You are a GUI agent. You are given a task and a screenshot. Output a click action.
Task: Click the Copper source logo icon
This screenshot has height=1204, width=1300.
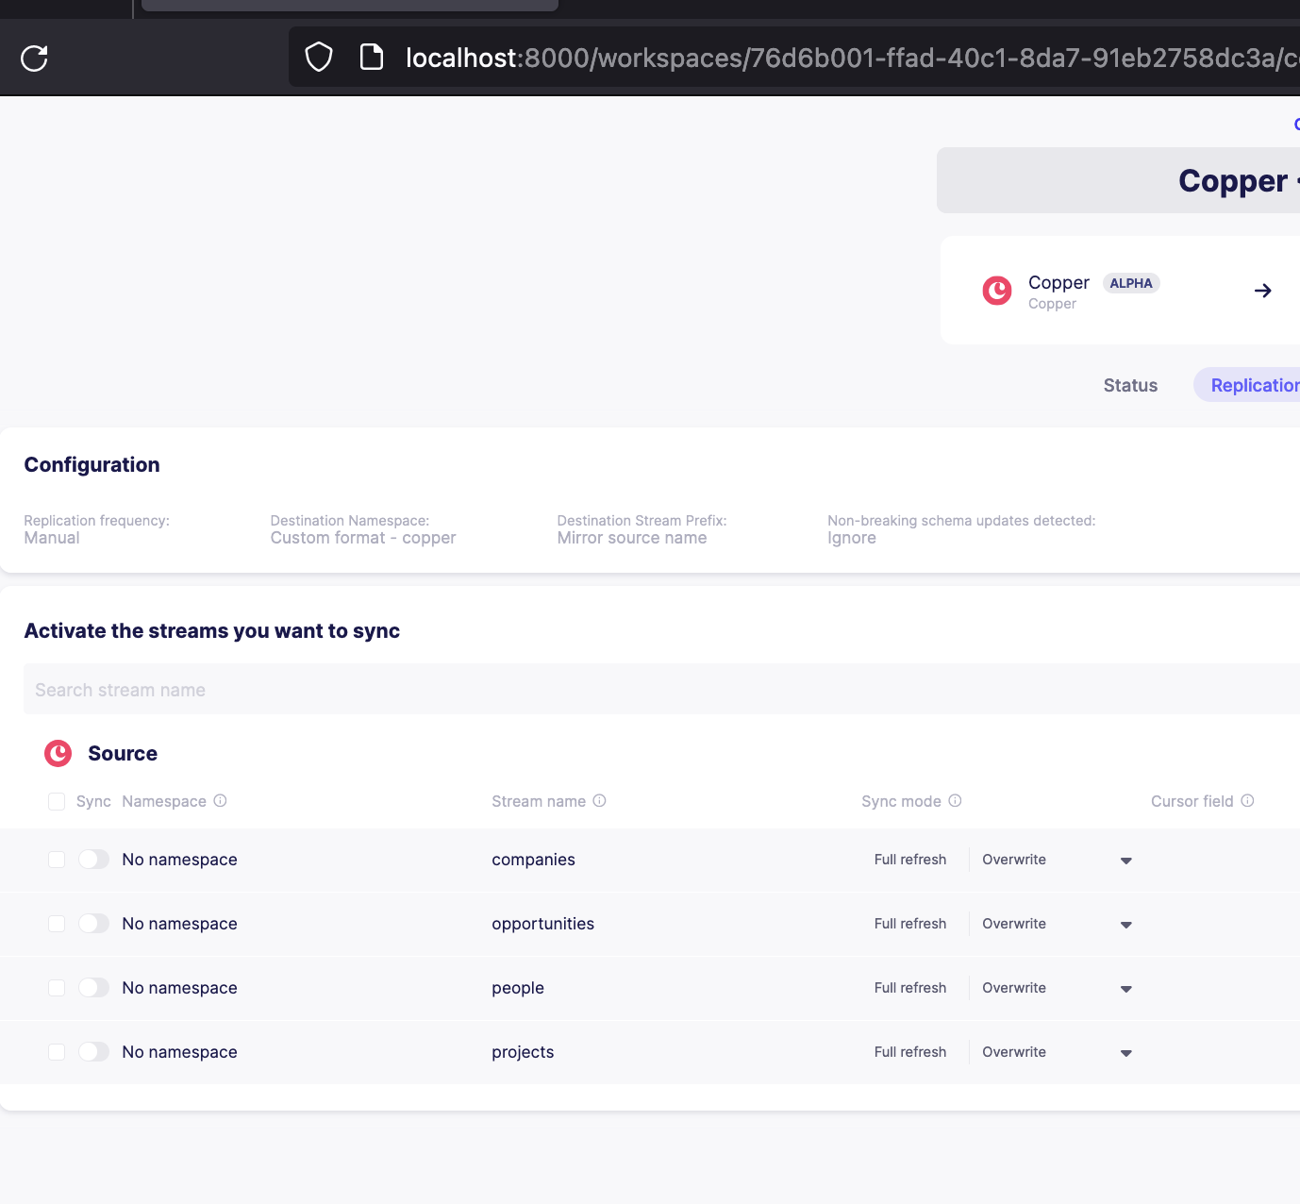coord(997,291)
